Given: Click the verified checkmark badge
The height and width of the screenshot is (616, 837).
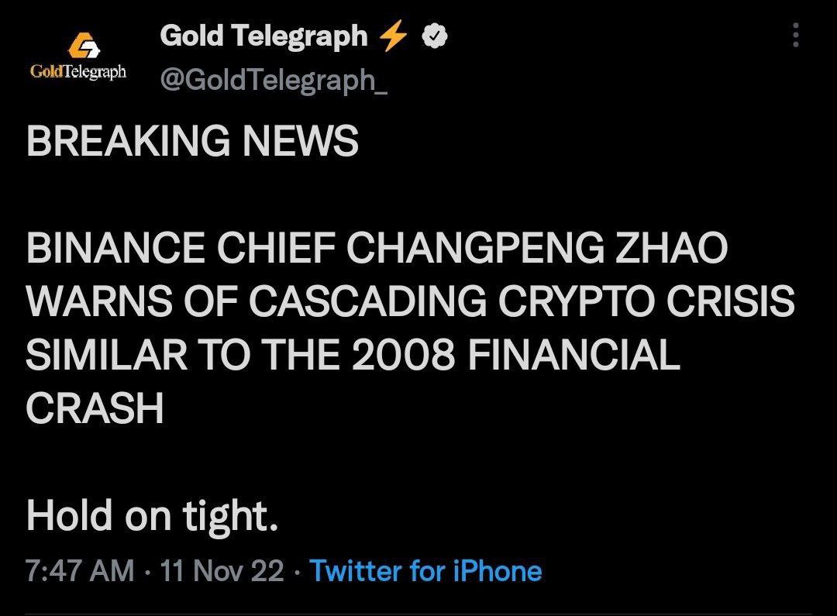Looking at the screenshot, I should (x=435, y=36).
